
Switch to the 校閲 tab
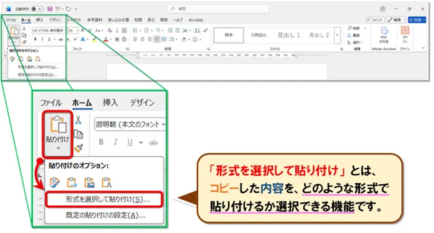(138, 20)
